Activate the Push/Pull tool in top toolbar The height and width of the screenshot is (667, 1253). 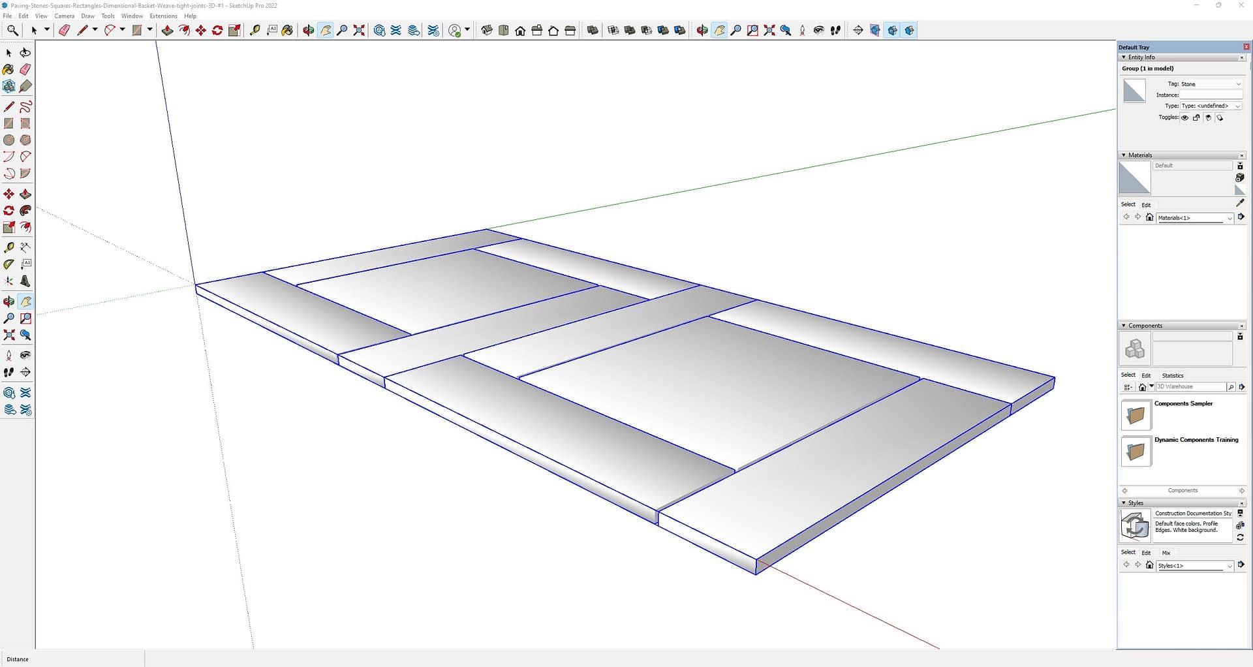click(x=167, y=30)
